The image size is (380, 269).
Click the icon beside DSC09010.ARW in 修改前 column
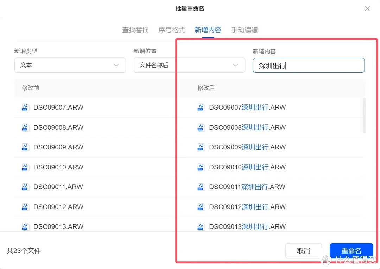25,167
